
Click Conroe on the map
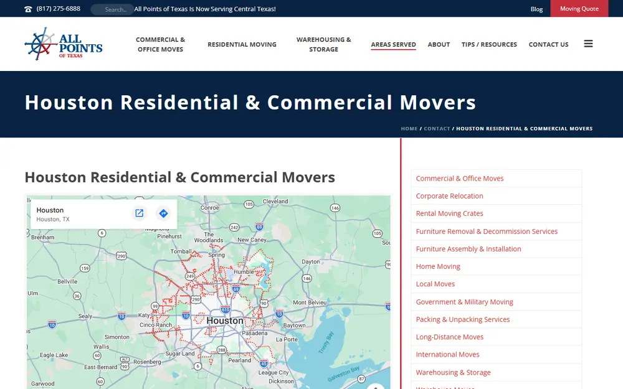click(x=210, y=208)
